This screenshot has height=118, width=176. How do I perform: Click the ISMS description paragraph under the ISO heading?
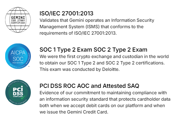tap(97, 27)
